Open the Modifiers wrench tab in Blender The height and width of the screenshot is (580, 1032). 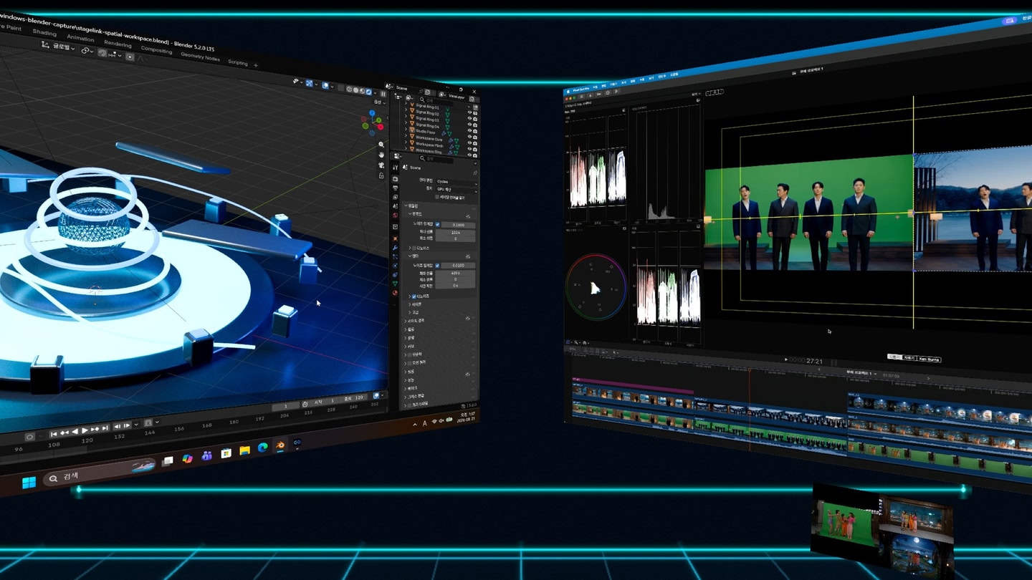(395, 247)
